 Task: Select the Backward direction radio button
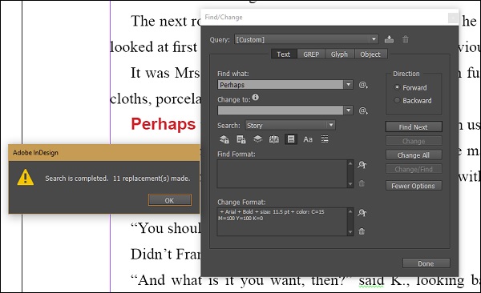[397, 100]
